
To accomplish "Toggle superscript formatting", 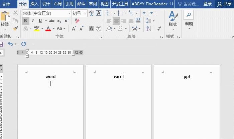I will 67,21.
